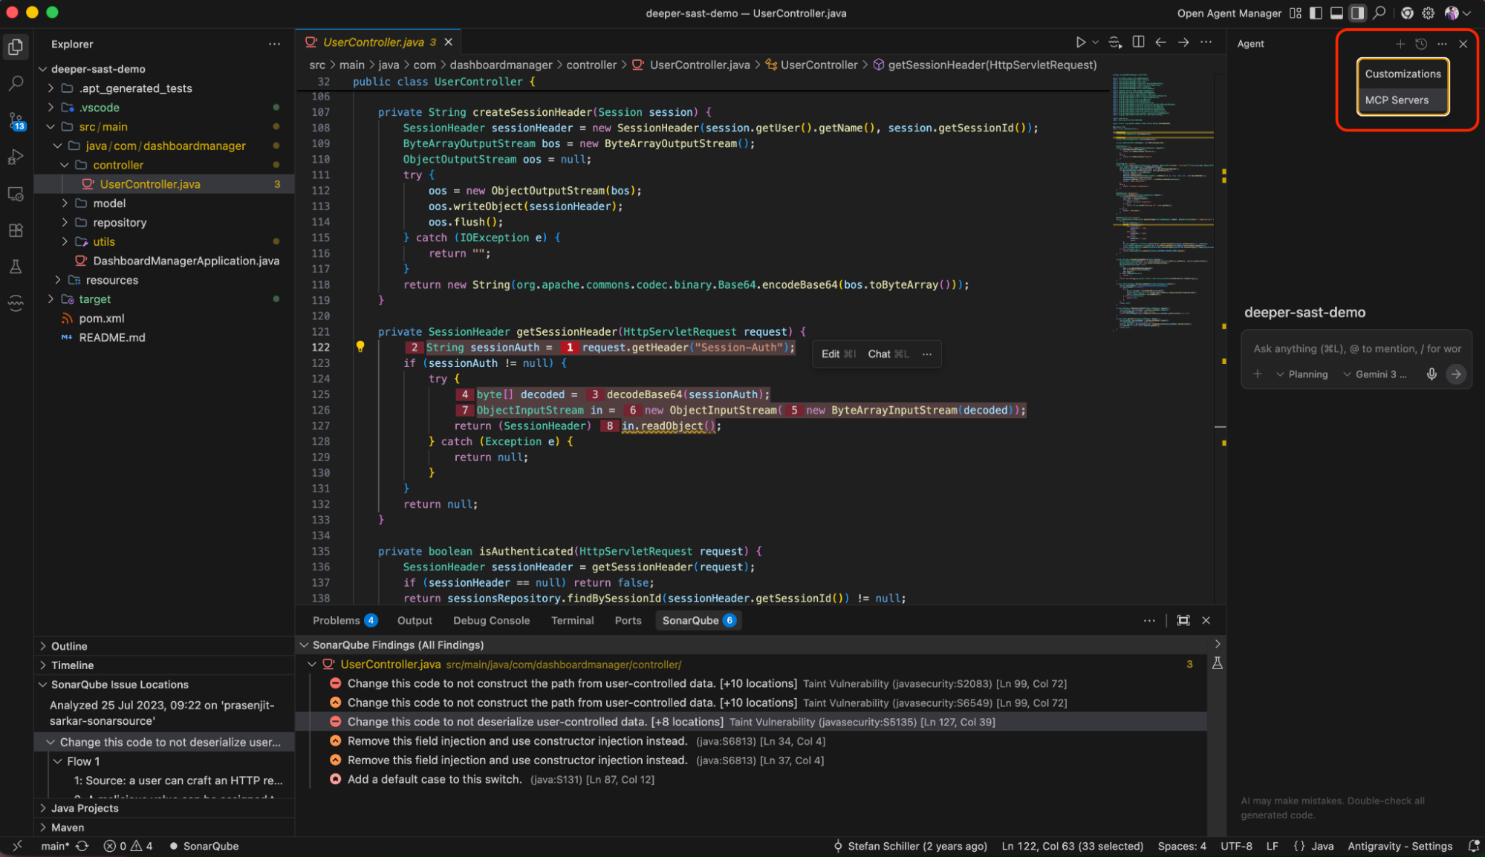Image resolution: width=1485 pixels, height=857 pixels.
Task: Maximize the panel size toggle
Action: (1183, 620)
